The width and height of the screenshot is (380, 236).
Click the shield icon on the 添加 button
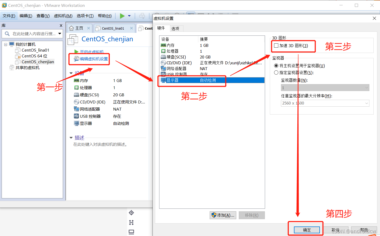(214, 215)
